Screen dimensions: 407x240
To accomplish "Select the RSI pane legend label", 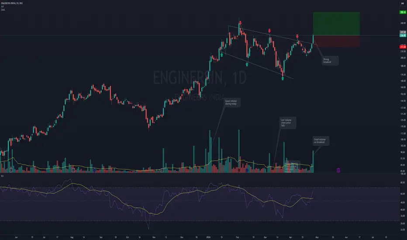I will coord(2,176).
